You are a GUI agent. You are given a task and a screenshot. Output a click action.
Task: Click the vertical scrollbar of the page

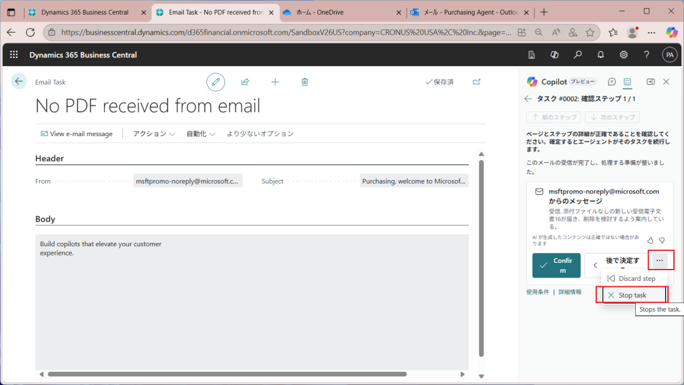[481, 259]
